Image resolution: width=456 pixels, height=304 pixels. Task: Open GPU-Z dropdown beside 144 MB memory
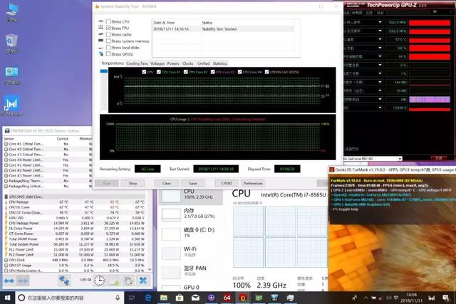click(x=380, y=83)
